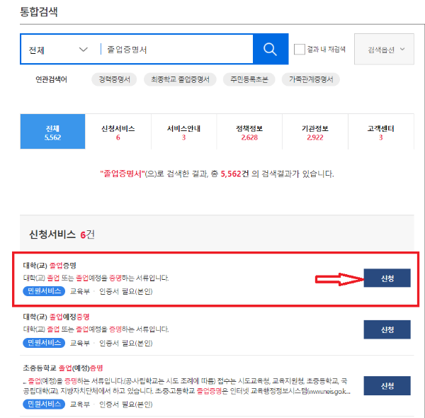The height and width of the screenshot is (418, 425).
Task: Switch to the 정책정보 tab
Action: [249, 132]
